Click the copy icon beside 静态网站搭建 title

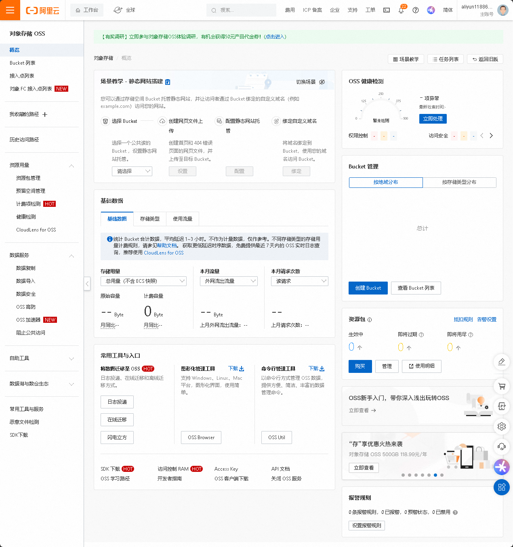(168, 82)
